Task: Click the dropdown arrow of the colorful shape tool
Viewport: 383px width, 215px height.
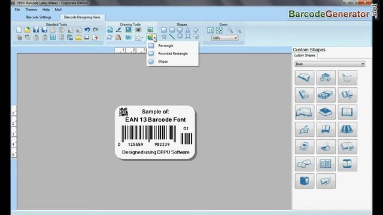Action: point(155,38)
